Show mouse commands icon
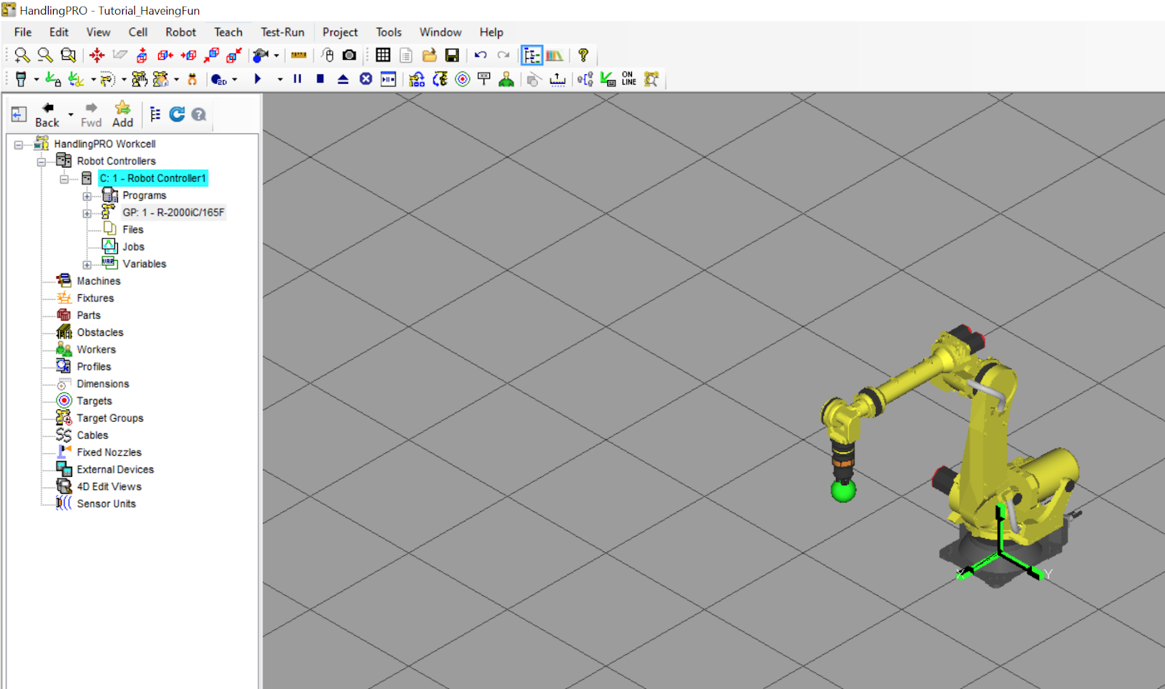1165x689 pixels. [328, 55]
